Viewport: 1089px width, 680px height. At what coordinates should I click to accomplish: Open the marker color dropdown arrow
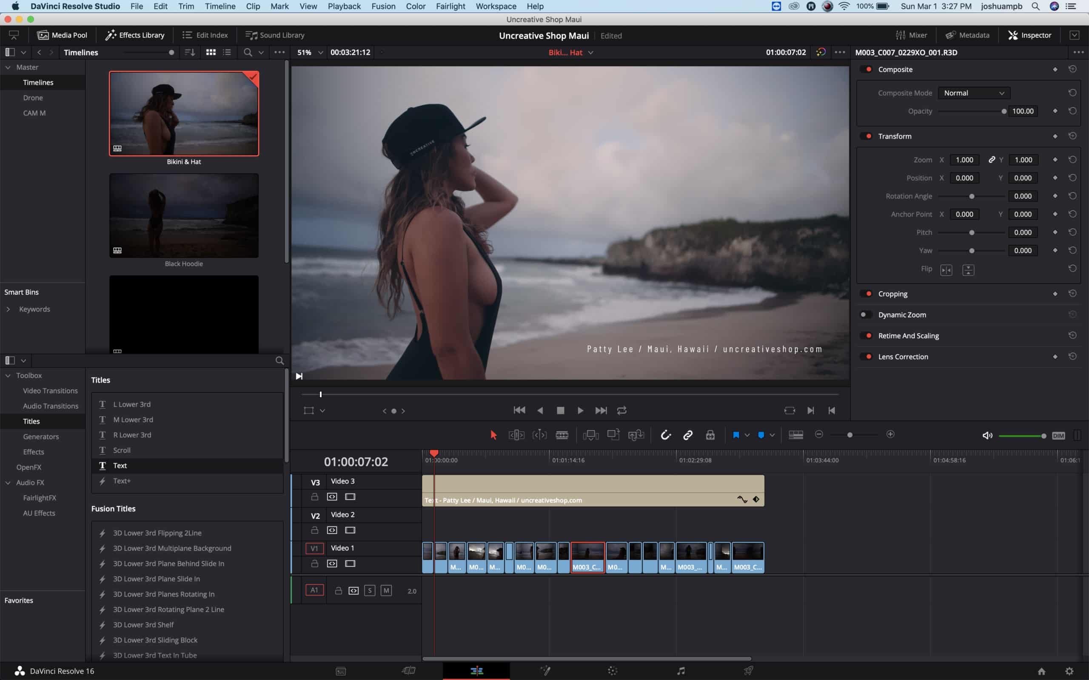tap(772, 435)
